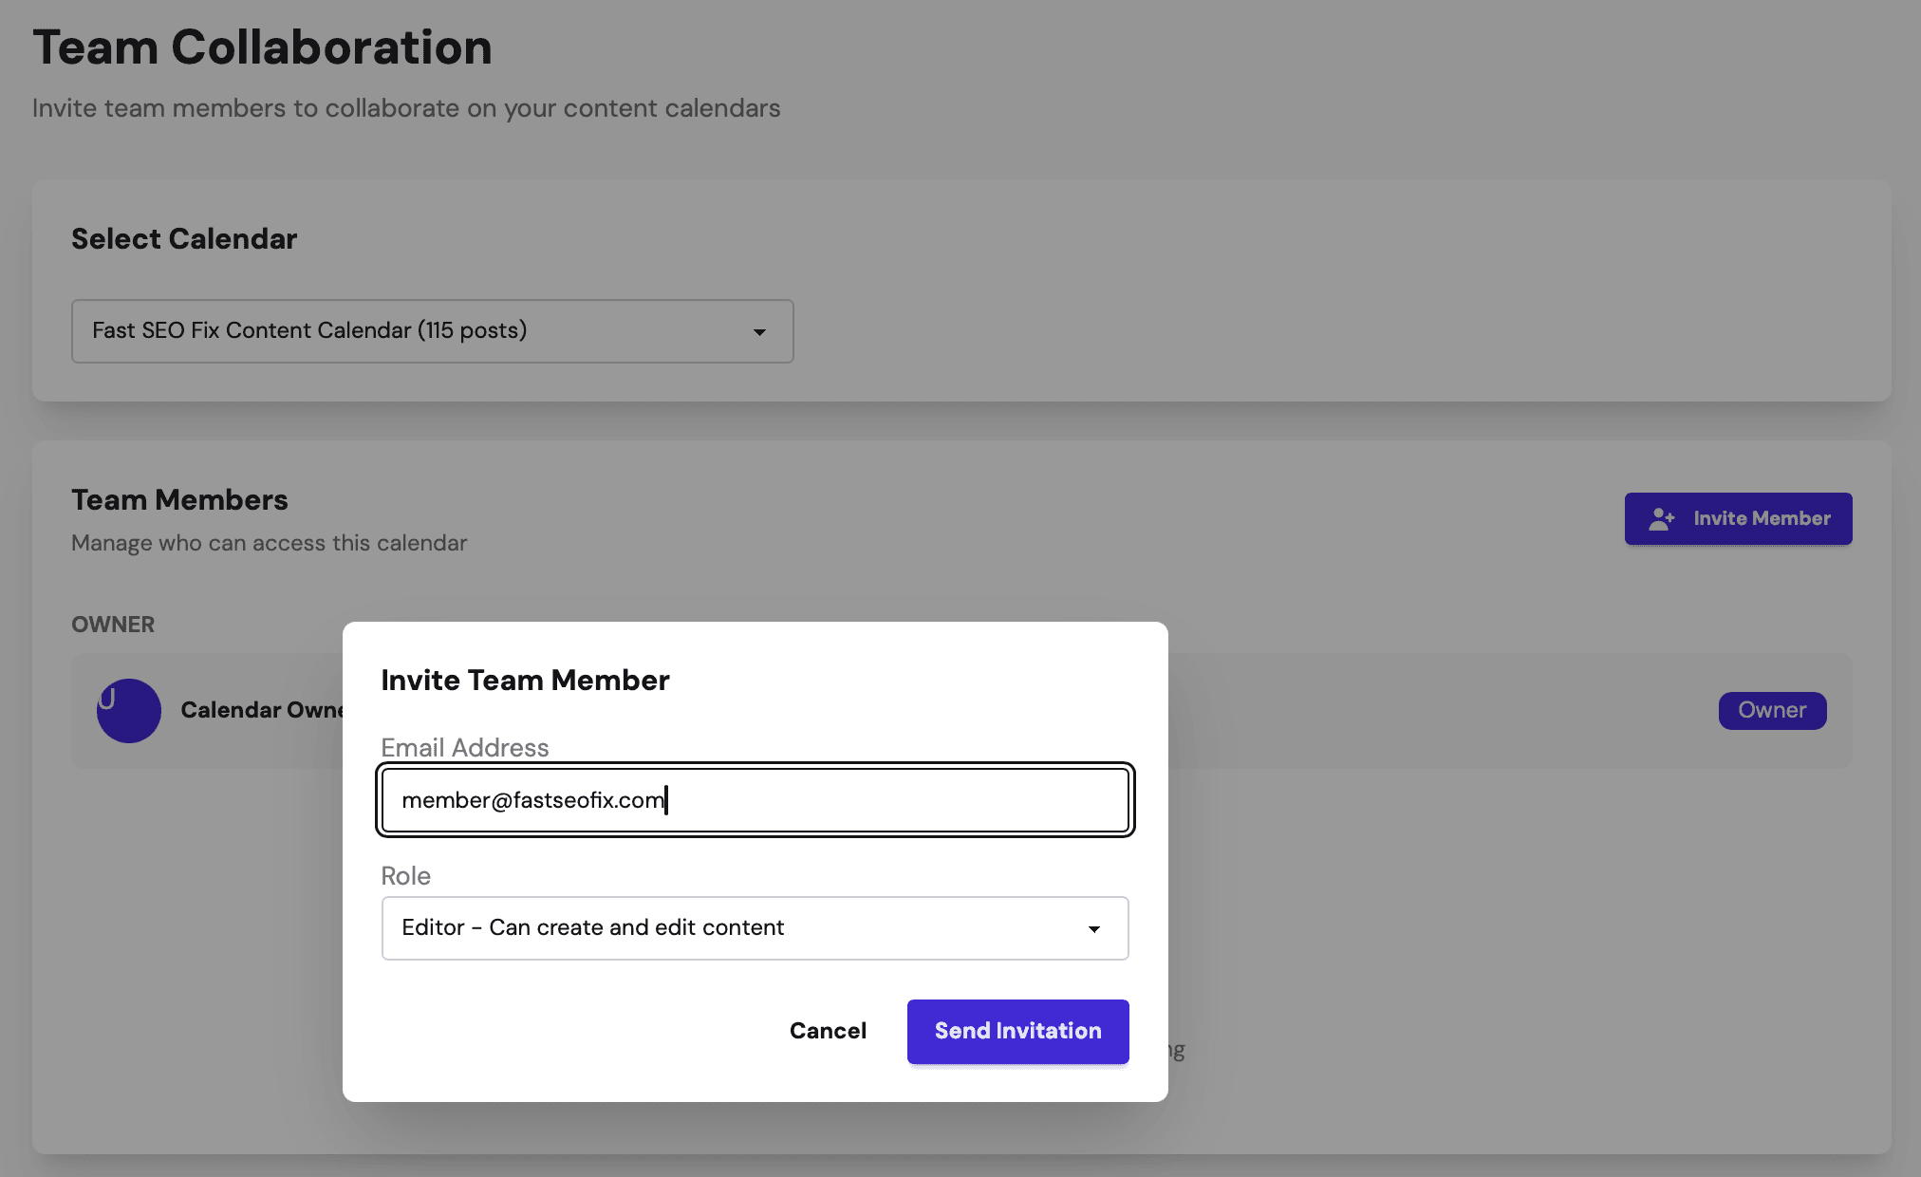Click the "Role" label above the selector
Viewport: 1921px width, 1177px height.
(405, 876)
